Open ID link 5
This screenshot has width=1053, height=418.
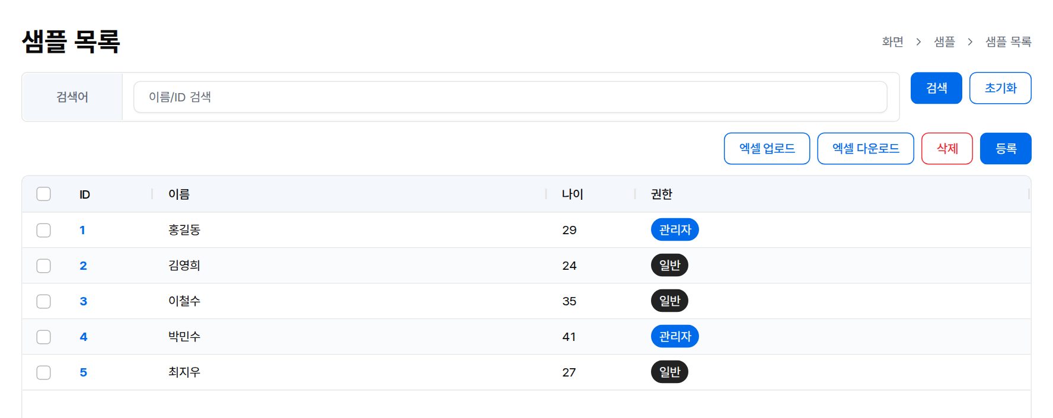point(83,372)
